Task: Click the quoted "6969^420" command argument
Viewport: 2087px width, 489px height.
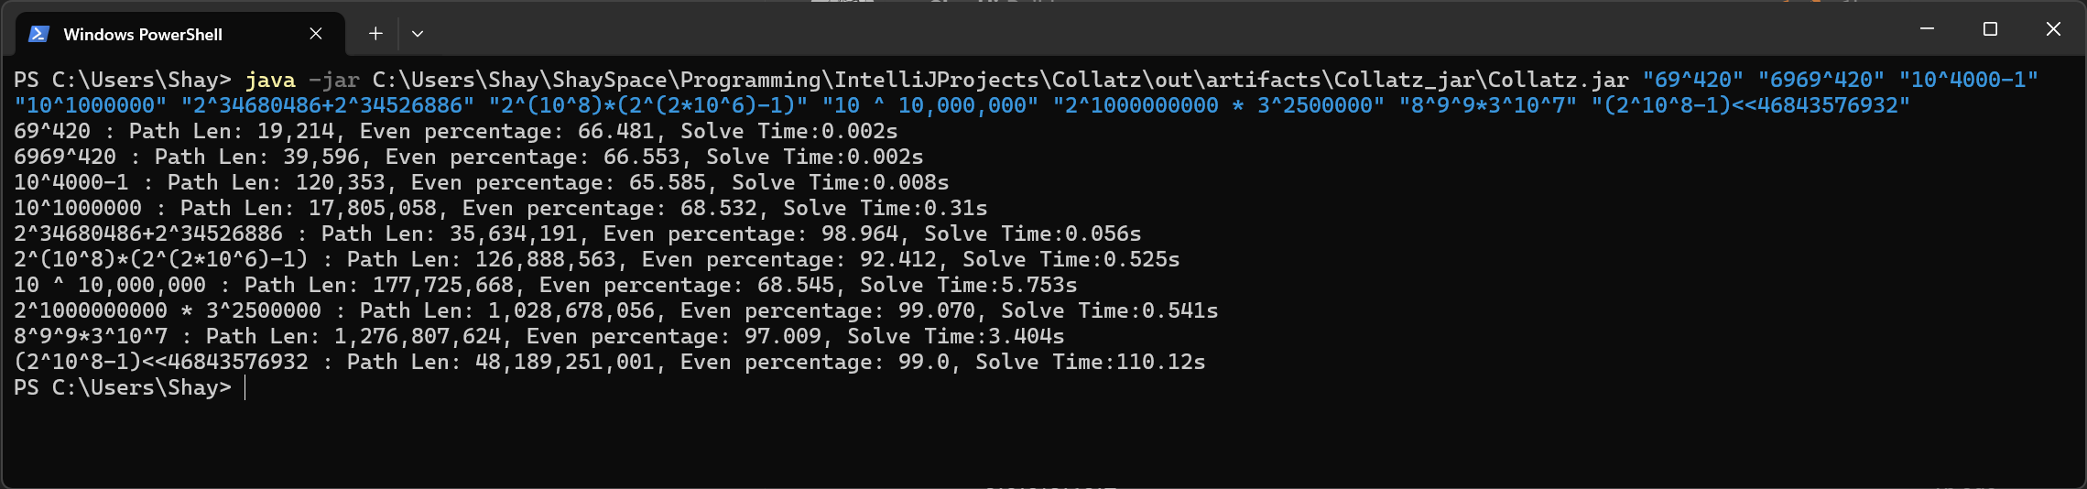Action: tap(1821, 81)
